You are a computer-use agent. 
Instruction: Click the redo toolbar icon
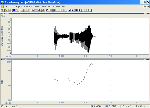(x=28, y=10)
